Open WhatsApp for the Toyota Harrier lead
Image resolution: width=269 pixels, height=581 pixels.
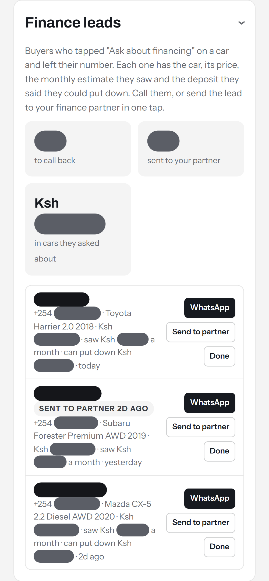coord(210,308)
